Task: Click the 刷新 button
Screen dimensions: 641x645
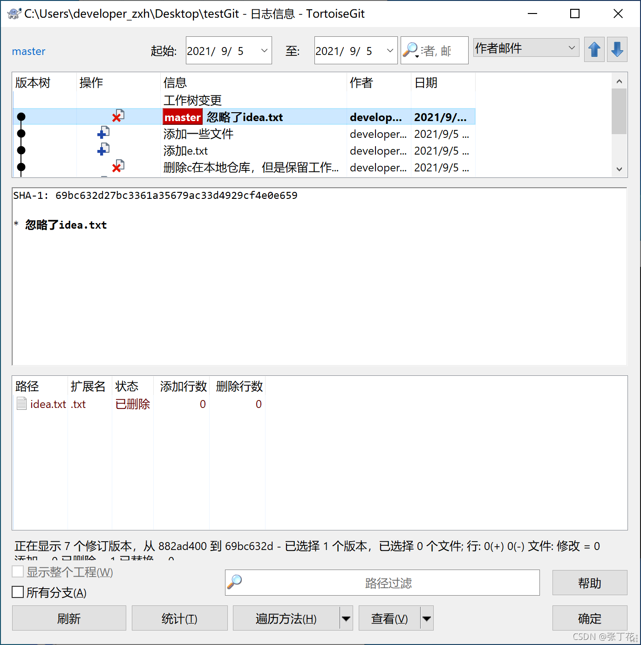Action: pyautogui.click(x=69, y=618)
